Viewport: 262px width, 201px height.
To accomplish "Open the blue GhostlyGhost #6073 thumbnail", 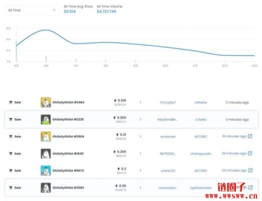I will click(46, 170).
